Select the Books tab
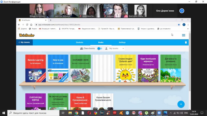207x116 pixels. point(101,42)
